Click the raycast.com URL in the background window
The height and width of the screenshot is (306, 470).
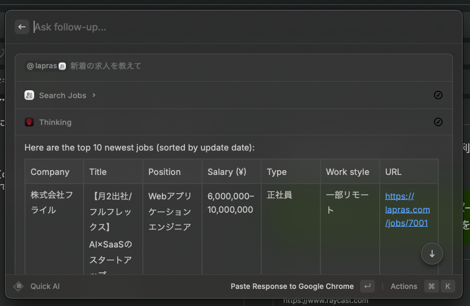coord(325,301)
